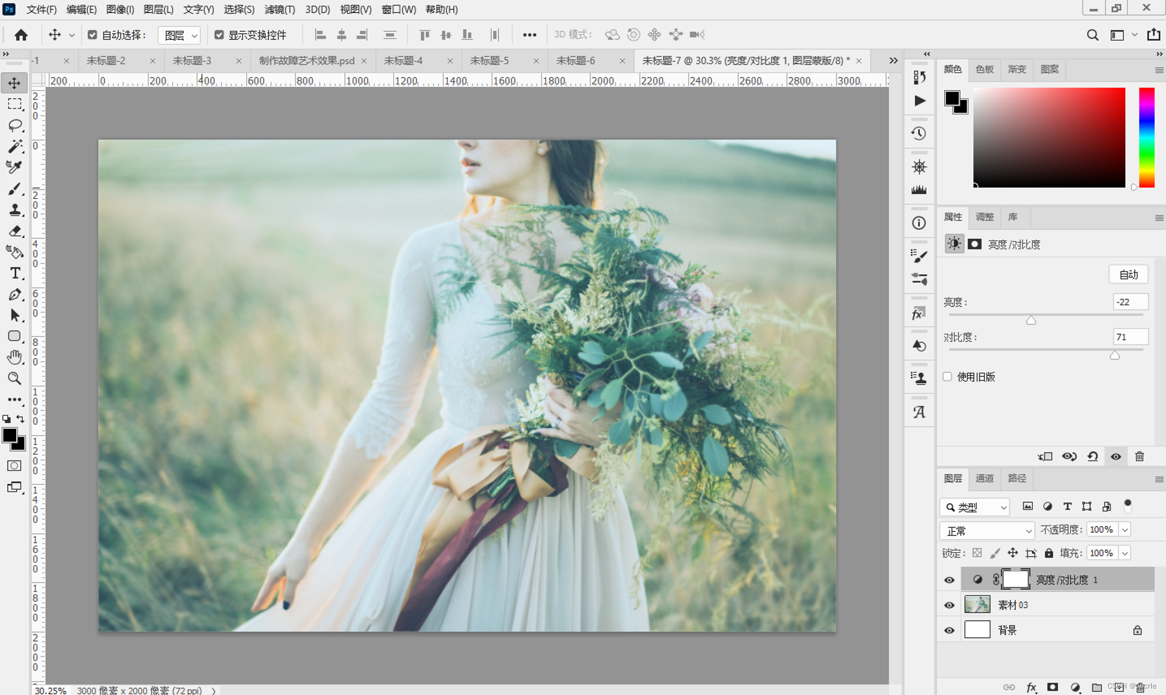Select the Clone Stamp tool
Viewport: 1166px width, 695px height.
pyautogui.click(x=14, y=210)
